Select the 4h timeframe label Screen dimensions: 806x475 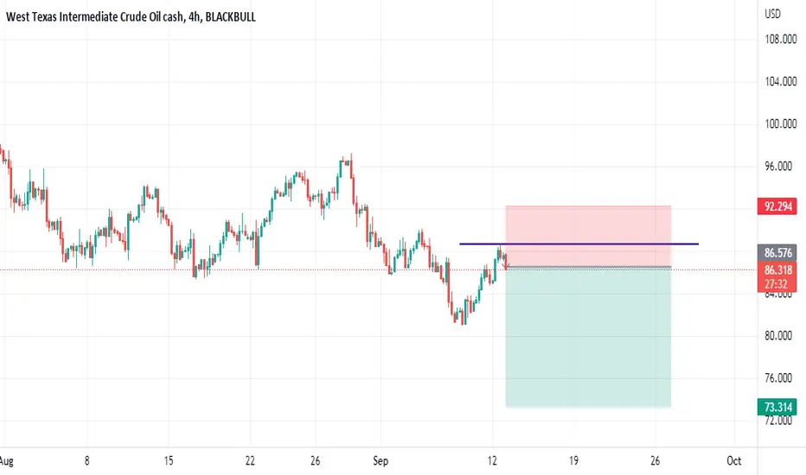(x=195, y=17)
